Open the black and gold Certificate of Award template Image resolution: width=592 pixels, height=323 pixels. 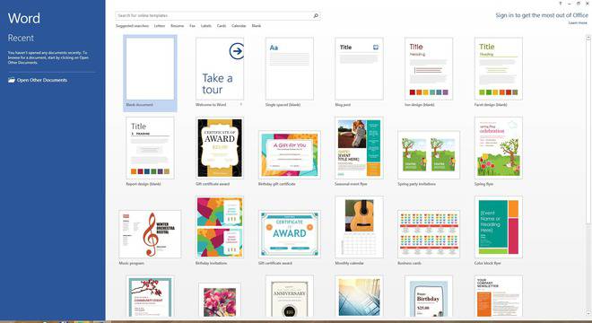coord(220,148)
